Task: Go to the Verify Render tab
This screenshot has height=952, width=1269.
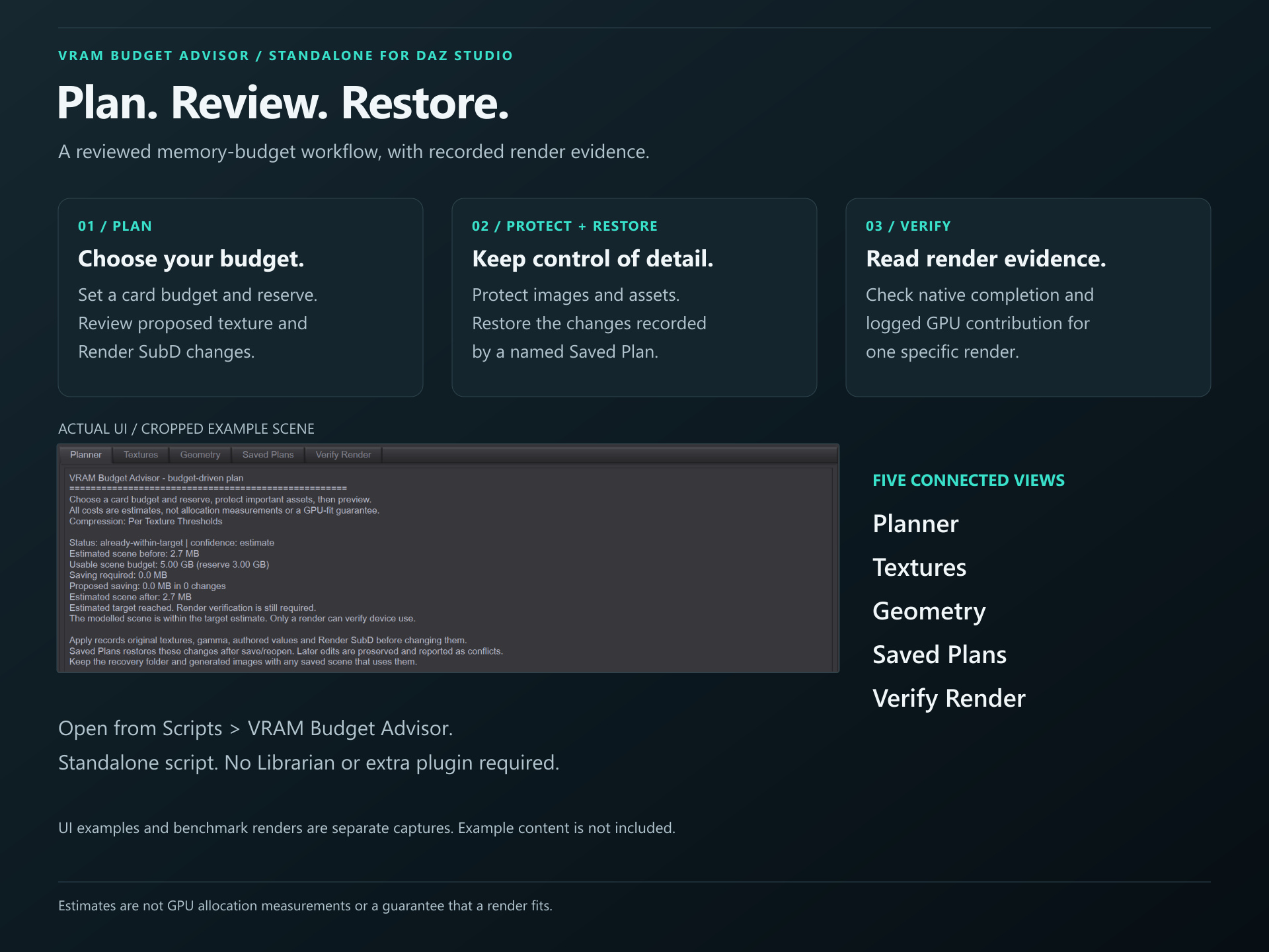Action: 343,455
